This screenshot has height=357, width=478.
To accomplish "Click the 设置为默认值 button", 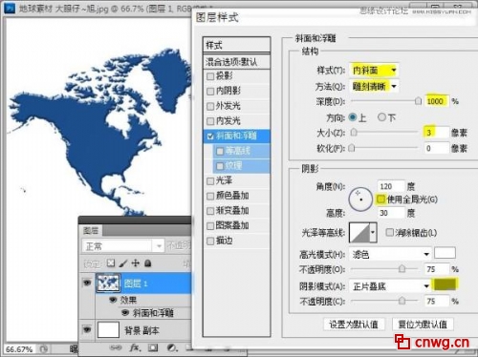I will coord(354,325).
